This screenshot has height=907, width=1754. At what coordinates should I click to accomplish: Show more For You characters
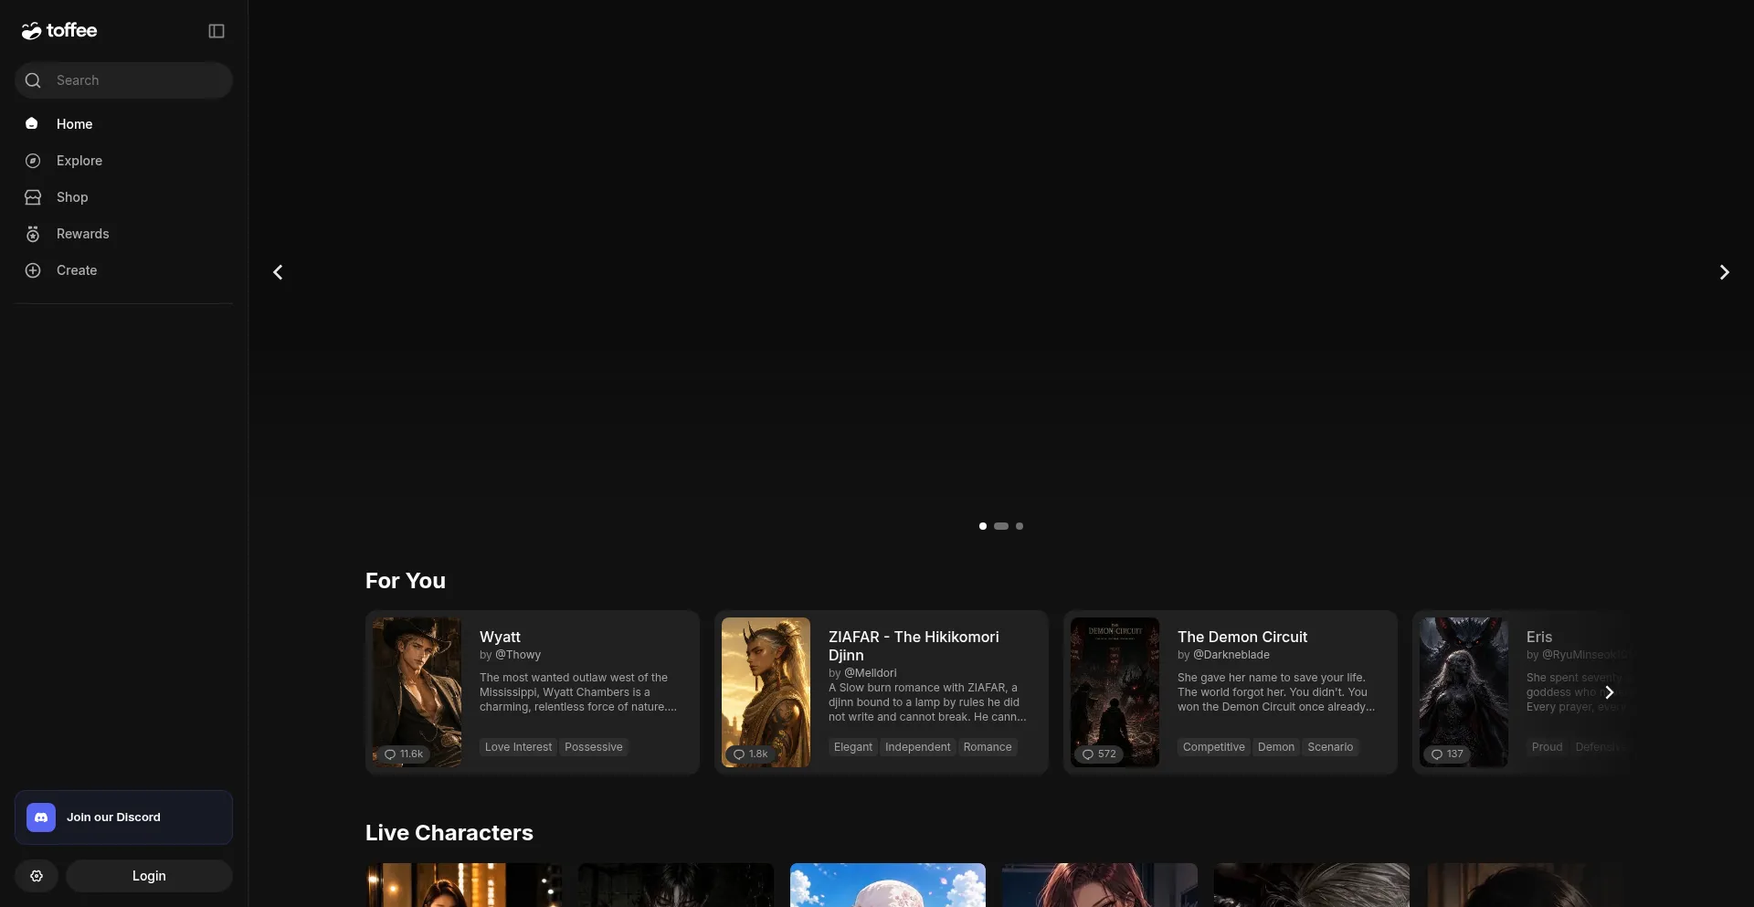(1610, 692)
